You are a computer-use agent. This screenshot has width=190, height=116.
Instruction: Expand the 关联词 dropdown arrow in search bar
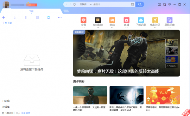coord(91,4)
